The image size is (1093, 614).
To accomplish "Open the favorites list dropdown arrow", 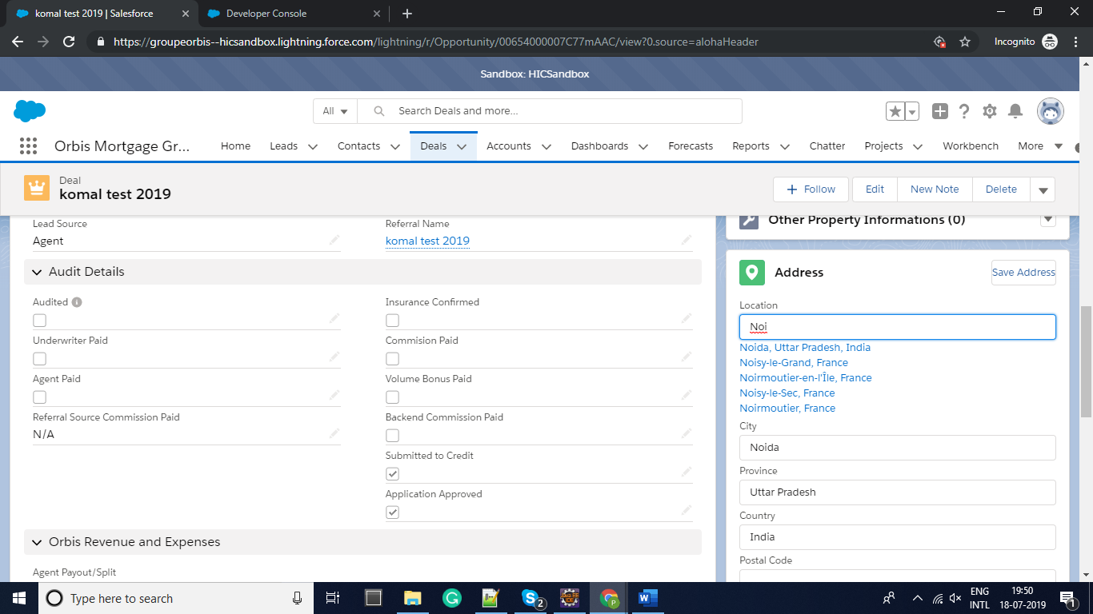I will [x=912, y=111].
